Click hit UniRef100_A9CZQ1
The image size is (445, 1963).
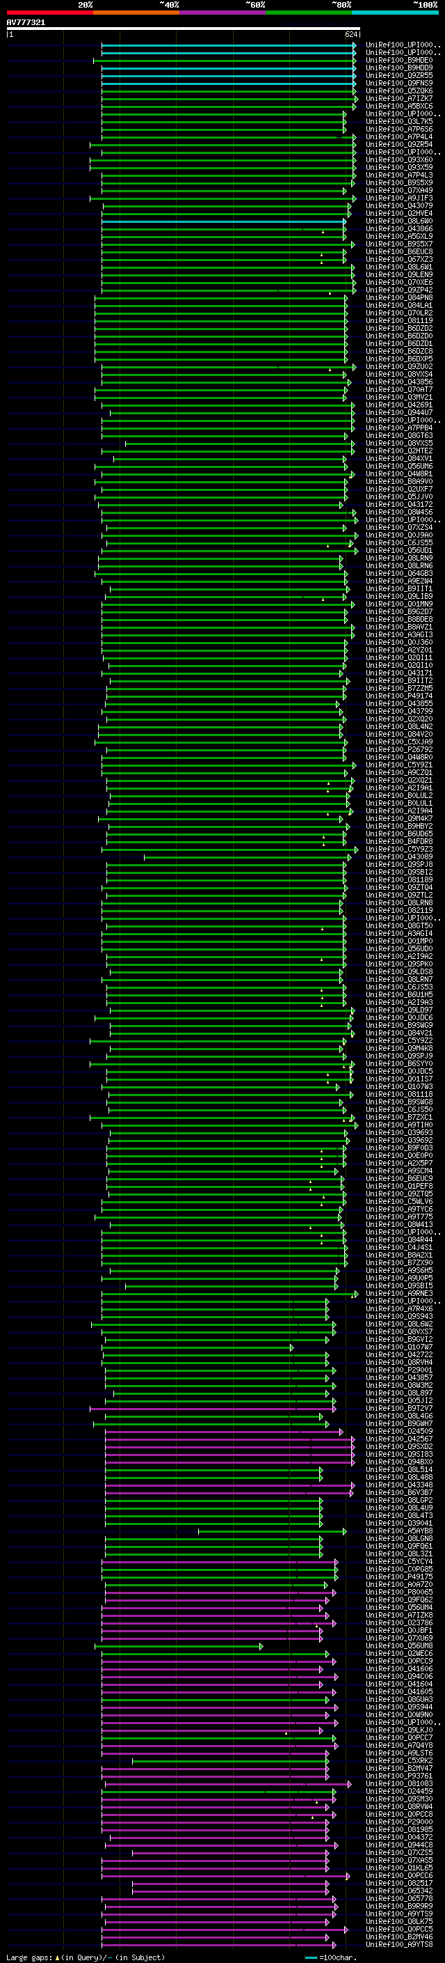398,773
